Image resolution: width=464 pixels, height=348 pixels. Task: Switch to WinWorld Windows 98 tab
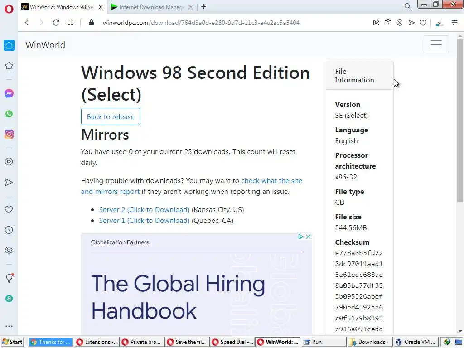(x=62, y=7)
